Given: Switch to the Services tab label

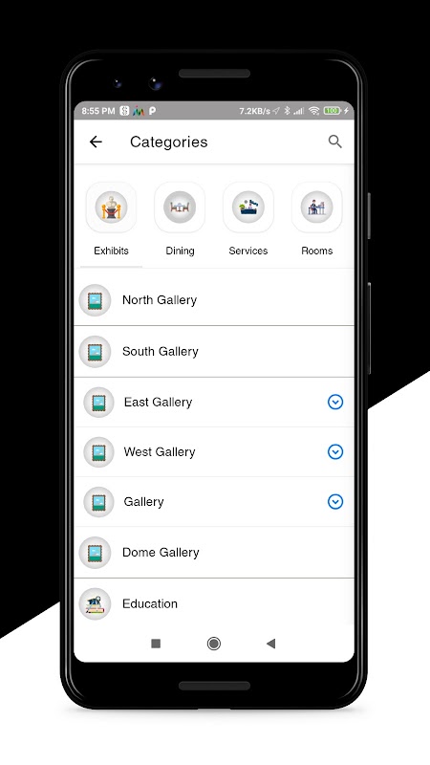Looking at the screenshot, I should [x=248, y=251].
